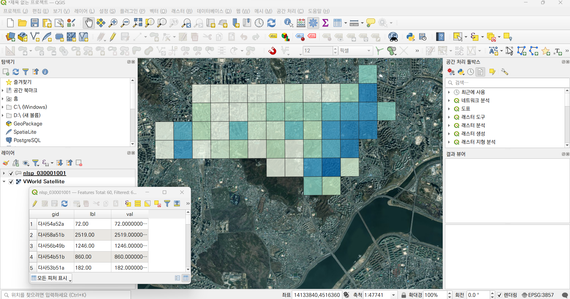The image size is (570, 299).
Task: Open the Processing Toolbox gear icon
Action: (313, 23)
